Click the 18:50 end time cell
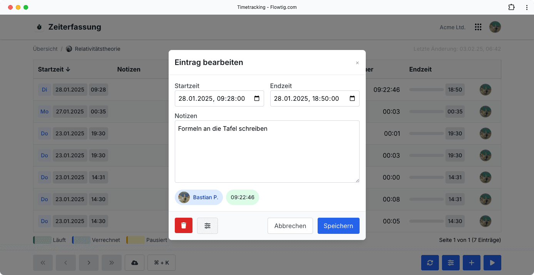Viewport: 534px width, 275px height. tap(455, 90)
